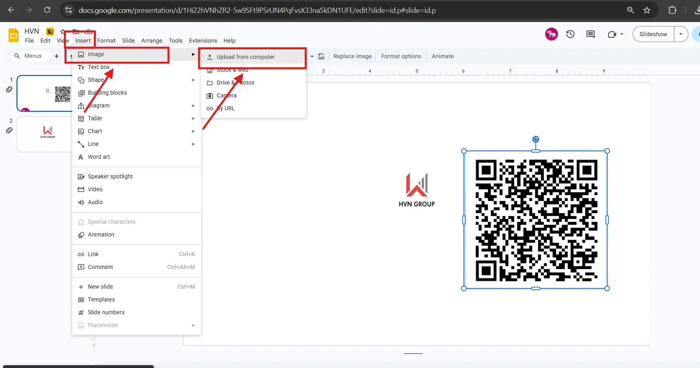Insert a Text box
The width and height of the screenshot is (700, 368).
coord(136,67)
